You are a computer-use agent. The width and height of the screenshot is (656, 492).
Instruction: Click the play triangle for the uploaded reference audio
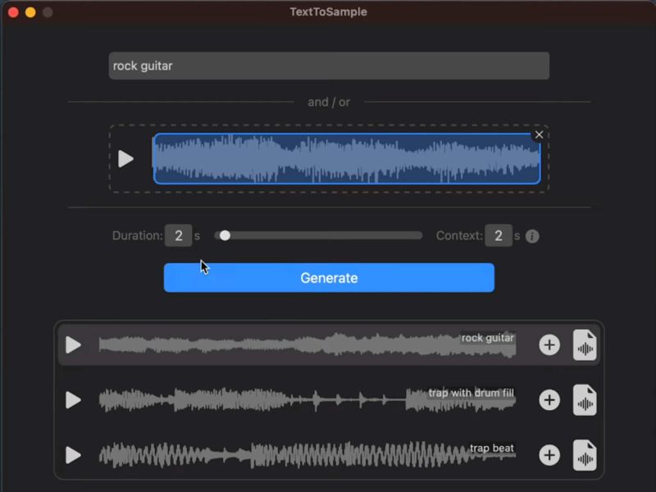pos(127,158)
